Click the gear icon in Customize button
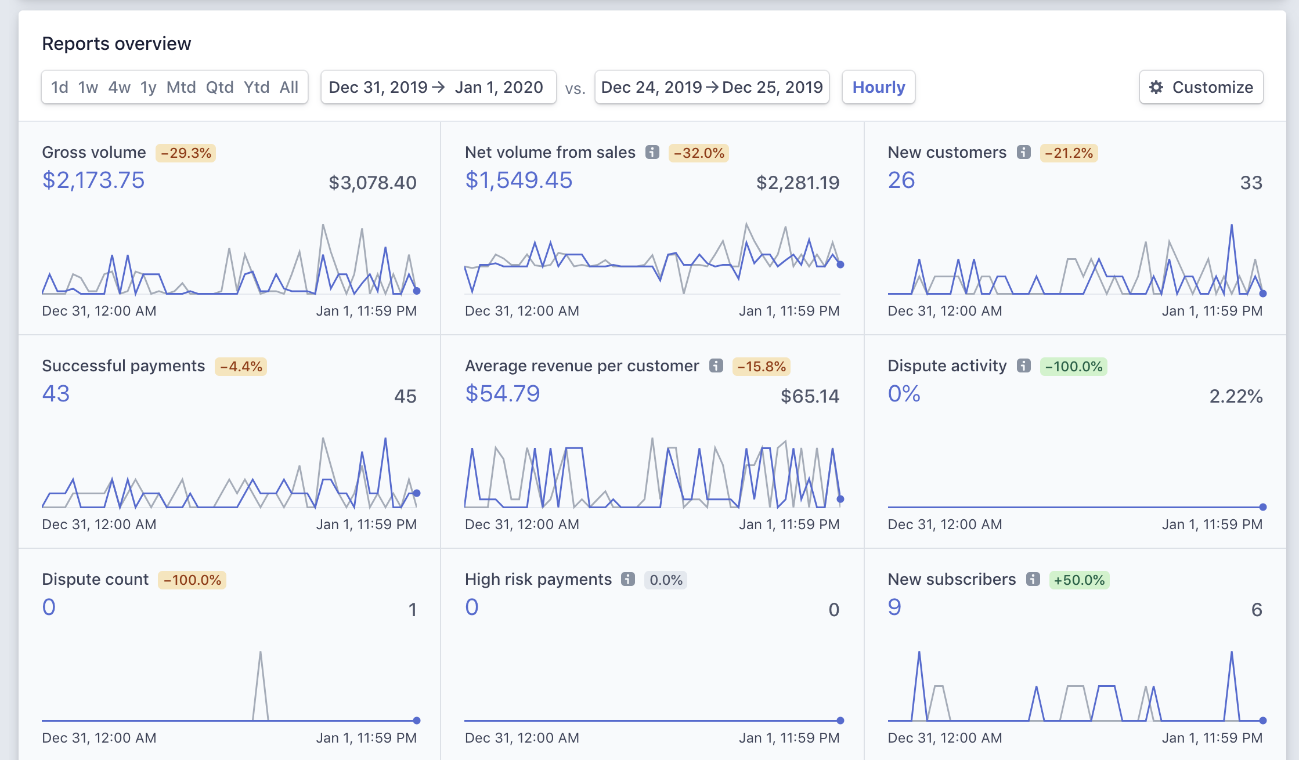 point(1156,88)
